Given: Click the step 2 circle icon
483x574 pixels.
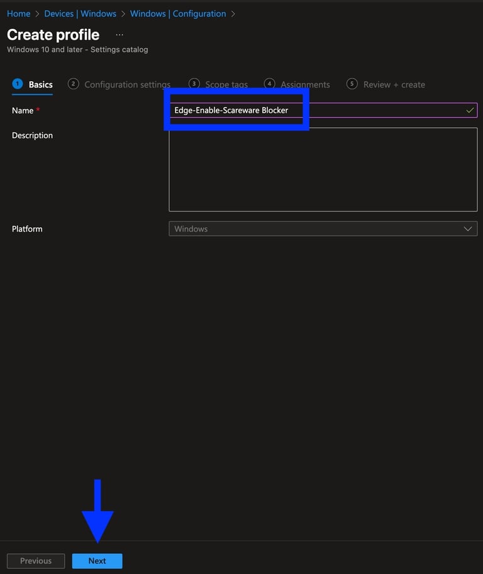Looking at the screenshot, I should tap(73, 84).
